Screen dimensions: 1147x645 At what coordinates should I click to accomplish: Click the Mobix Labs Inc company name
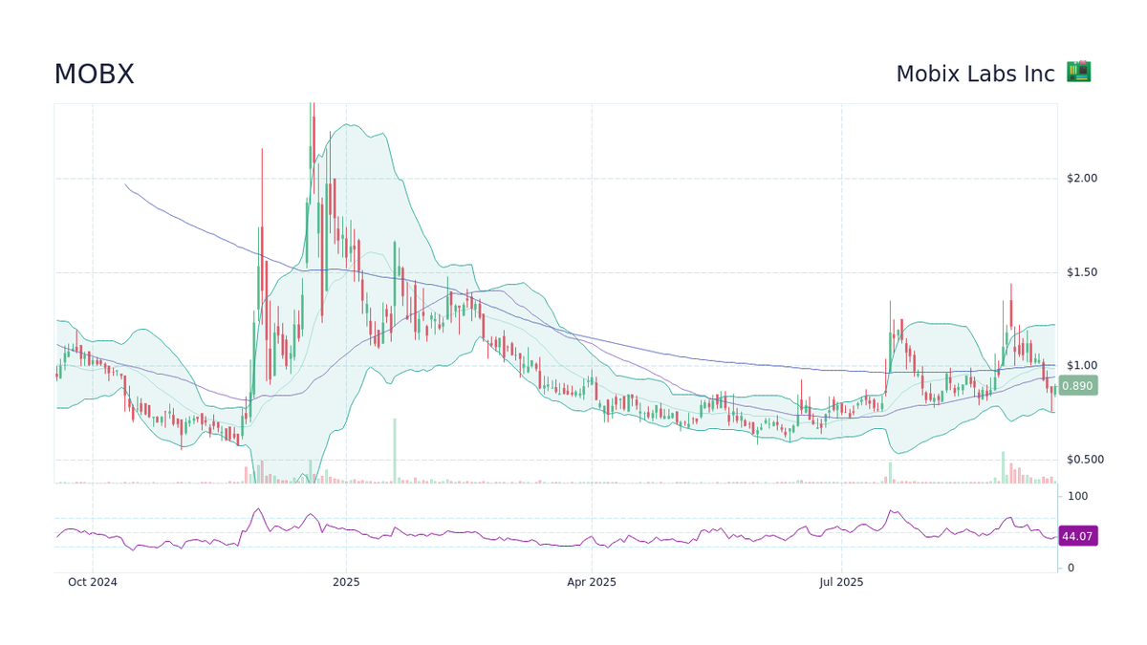coord(975,74)
